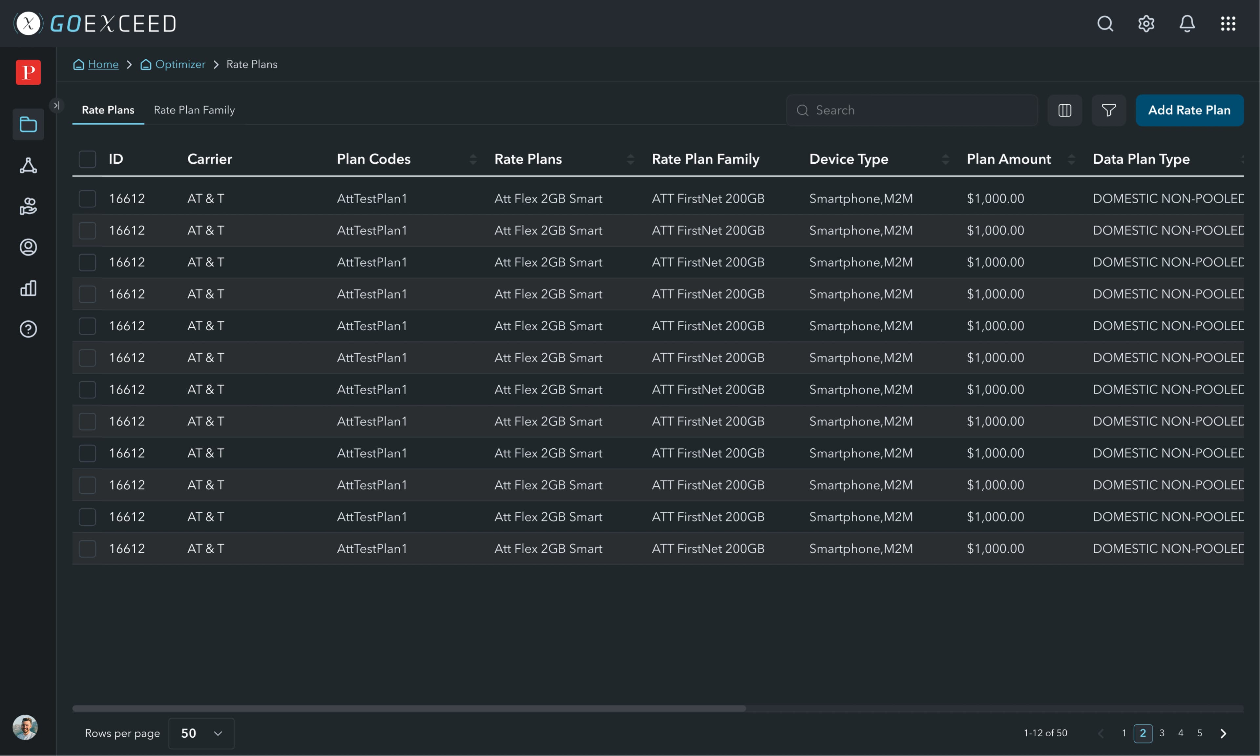The width and height of the screenshot is (1260, 756).
Task: Click Add Rate Plan button
Action: (x=1189, y=110)
